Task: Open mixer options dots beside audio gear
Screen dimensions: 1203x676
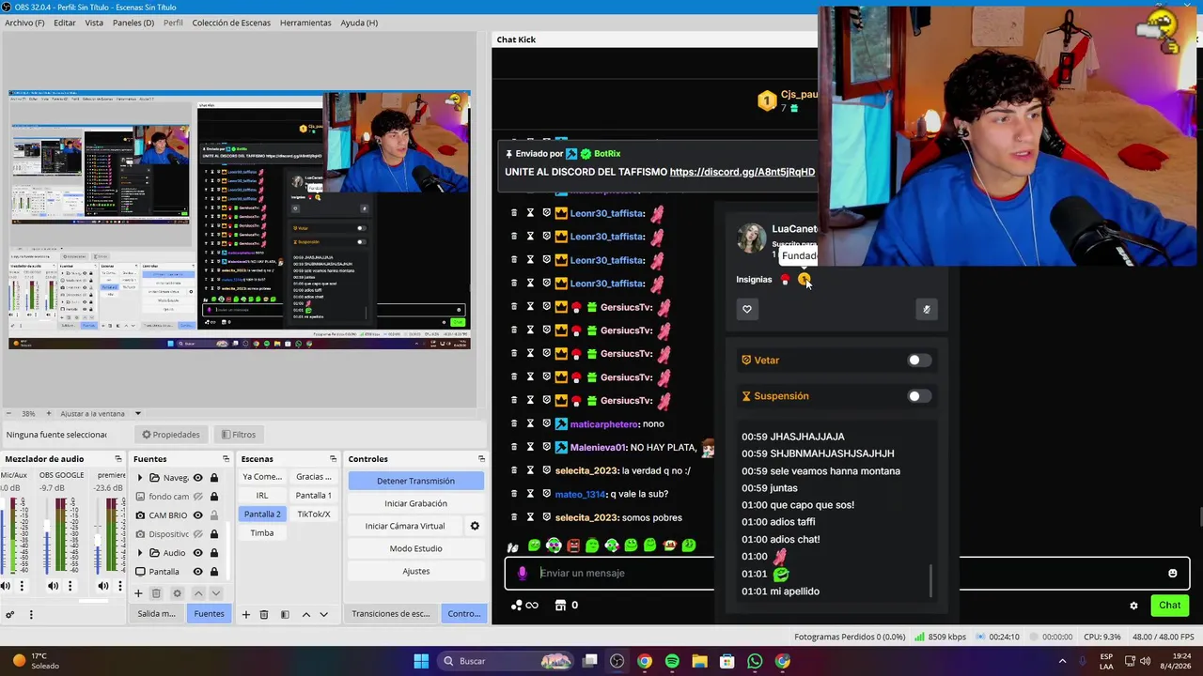Action: click(x=30, y=615)
